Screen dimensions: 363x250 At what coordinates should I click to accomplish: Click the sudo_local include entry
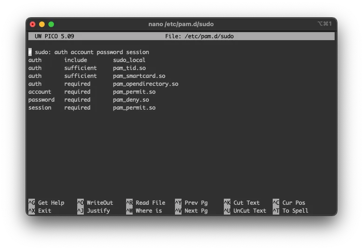[129, 60]
